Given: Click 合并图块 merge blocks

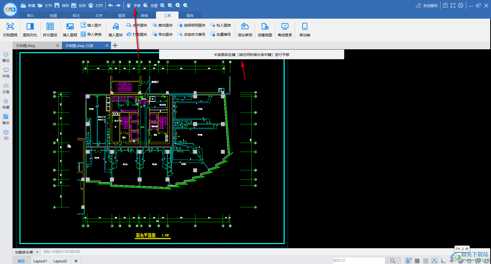Looking at the screenshot, I should [x=137, y=25].
